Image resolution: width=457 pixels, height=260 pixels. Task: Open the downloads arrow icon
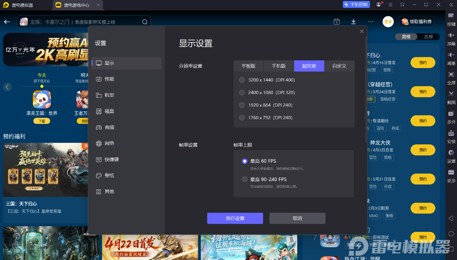(x=354, y=22)
